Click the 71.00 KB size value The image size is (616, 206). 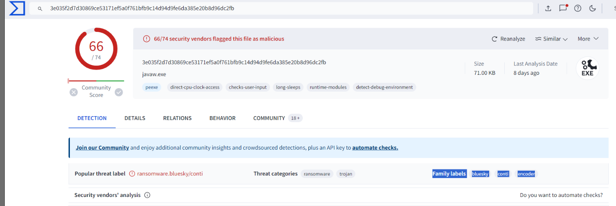[x=484, y=73]
